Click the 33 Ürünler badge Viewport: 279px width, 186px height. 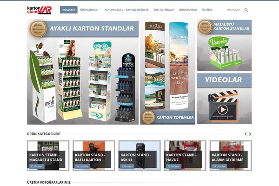82,166
